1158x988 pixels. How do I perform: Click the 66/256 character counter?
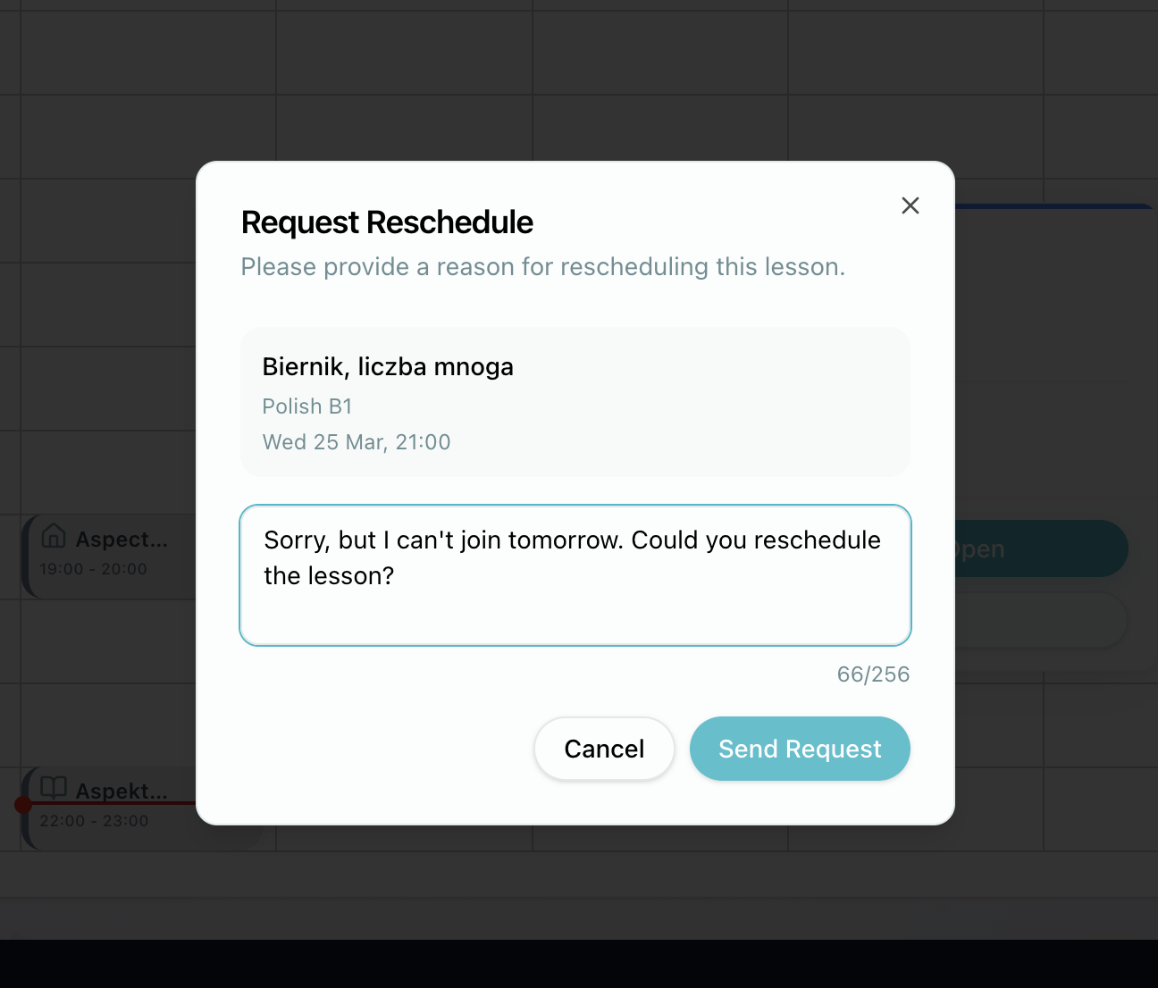pyautogui.click(x=873, y=674)
